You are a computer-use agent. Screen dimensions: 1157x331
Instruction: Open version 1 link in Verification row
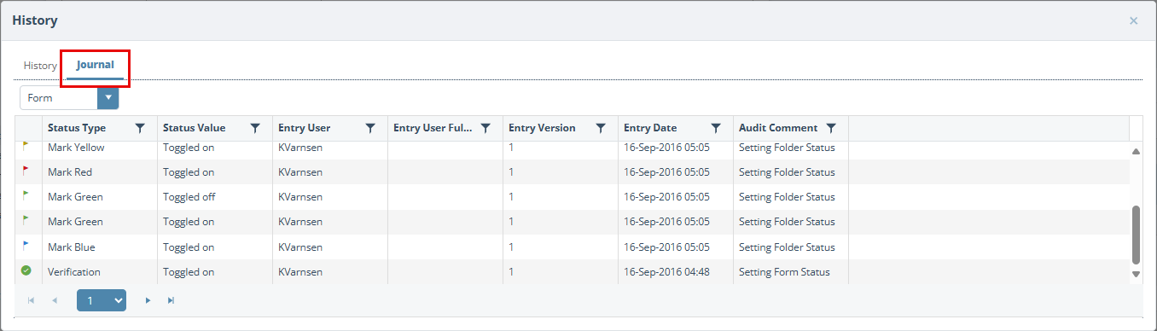tap(511, 272)
